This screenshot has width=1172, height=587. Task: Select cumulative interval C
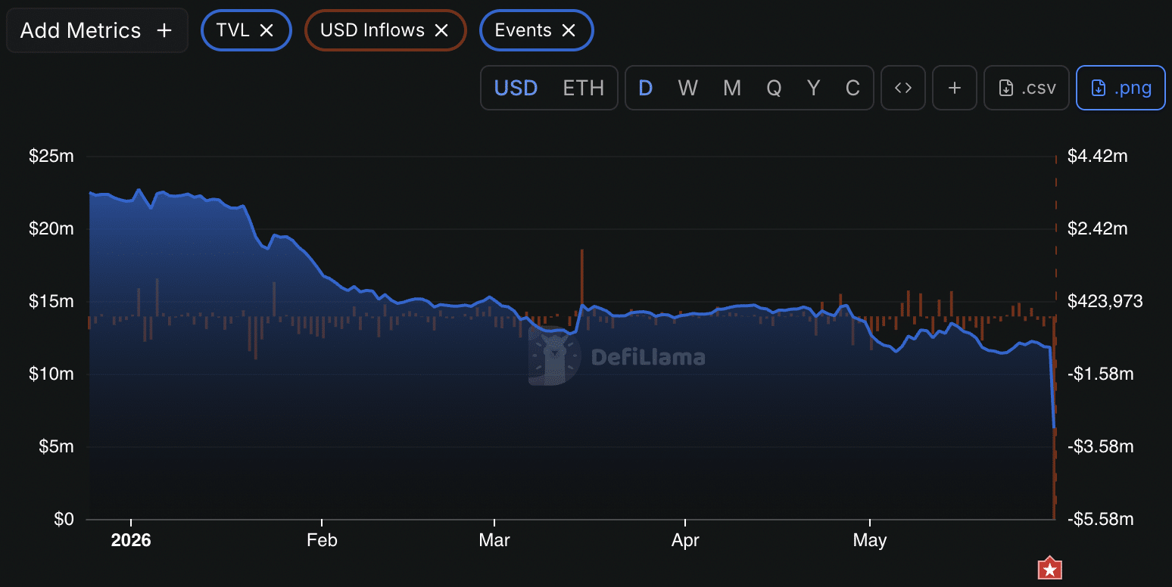(853, 88)
